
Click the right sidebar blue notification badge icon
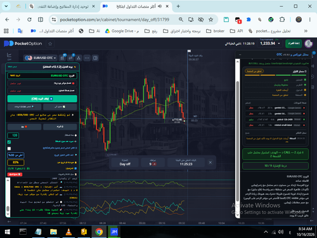pos(314,53)
